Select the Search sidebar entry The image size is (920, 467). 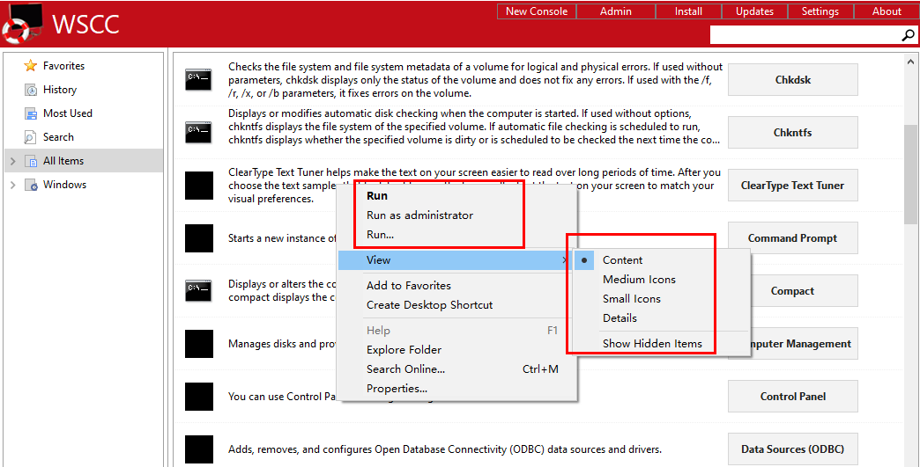(x=59, y=137)
